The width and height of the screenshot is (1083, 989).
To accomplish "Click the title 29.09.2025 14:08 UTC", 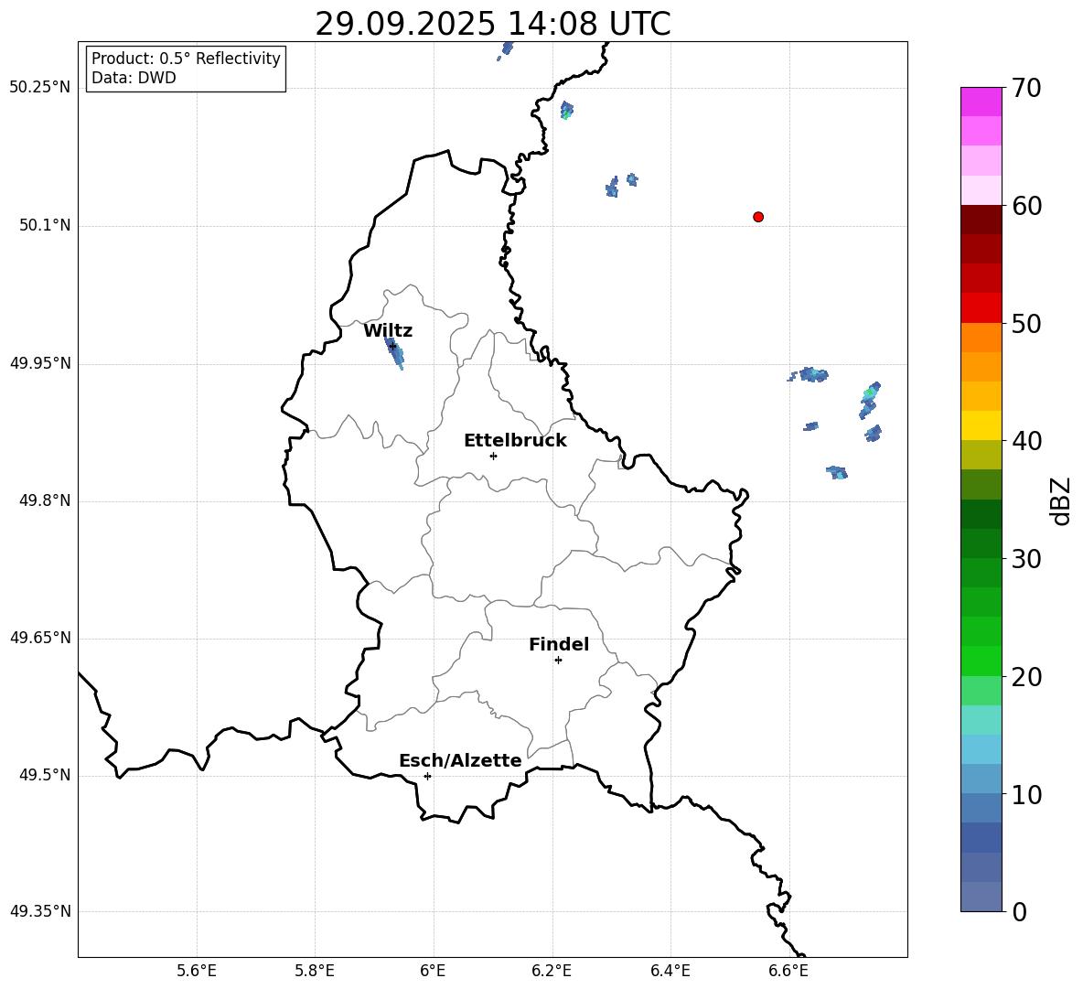I will point(493,24).
